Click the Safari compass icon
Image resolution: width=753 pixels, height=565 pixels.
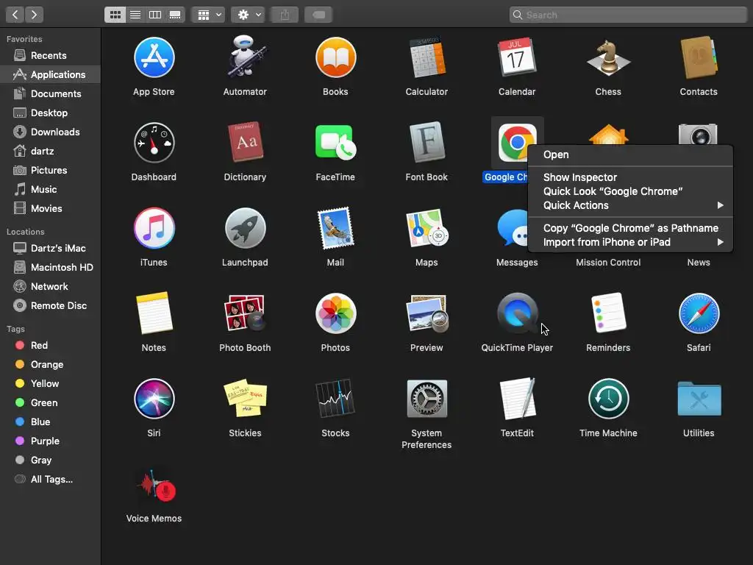(x=699, y=313)
